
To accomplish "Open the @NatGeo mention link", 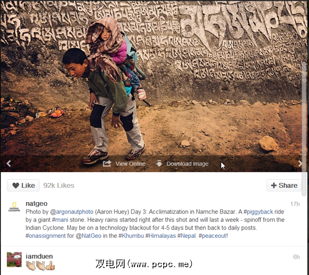I will [88, 236].
